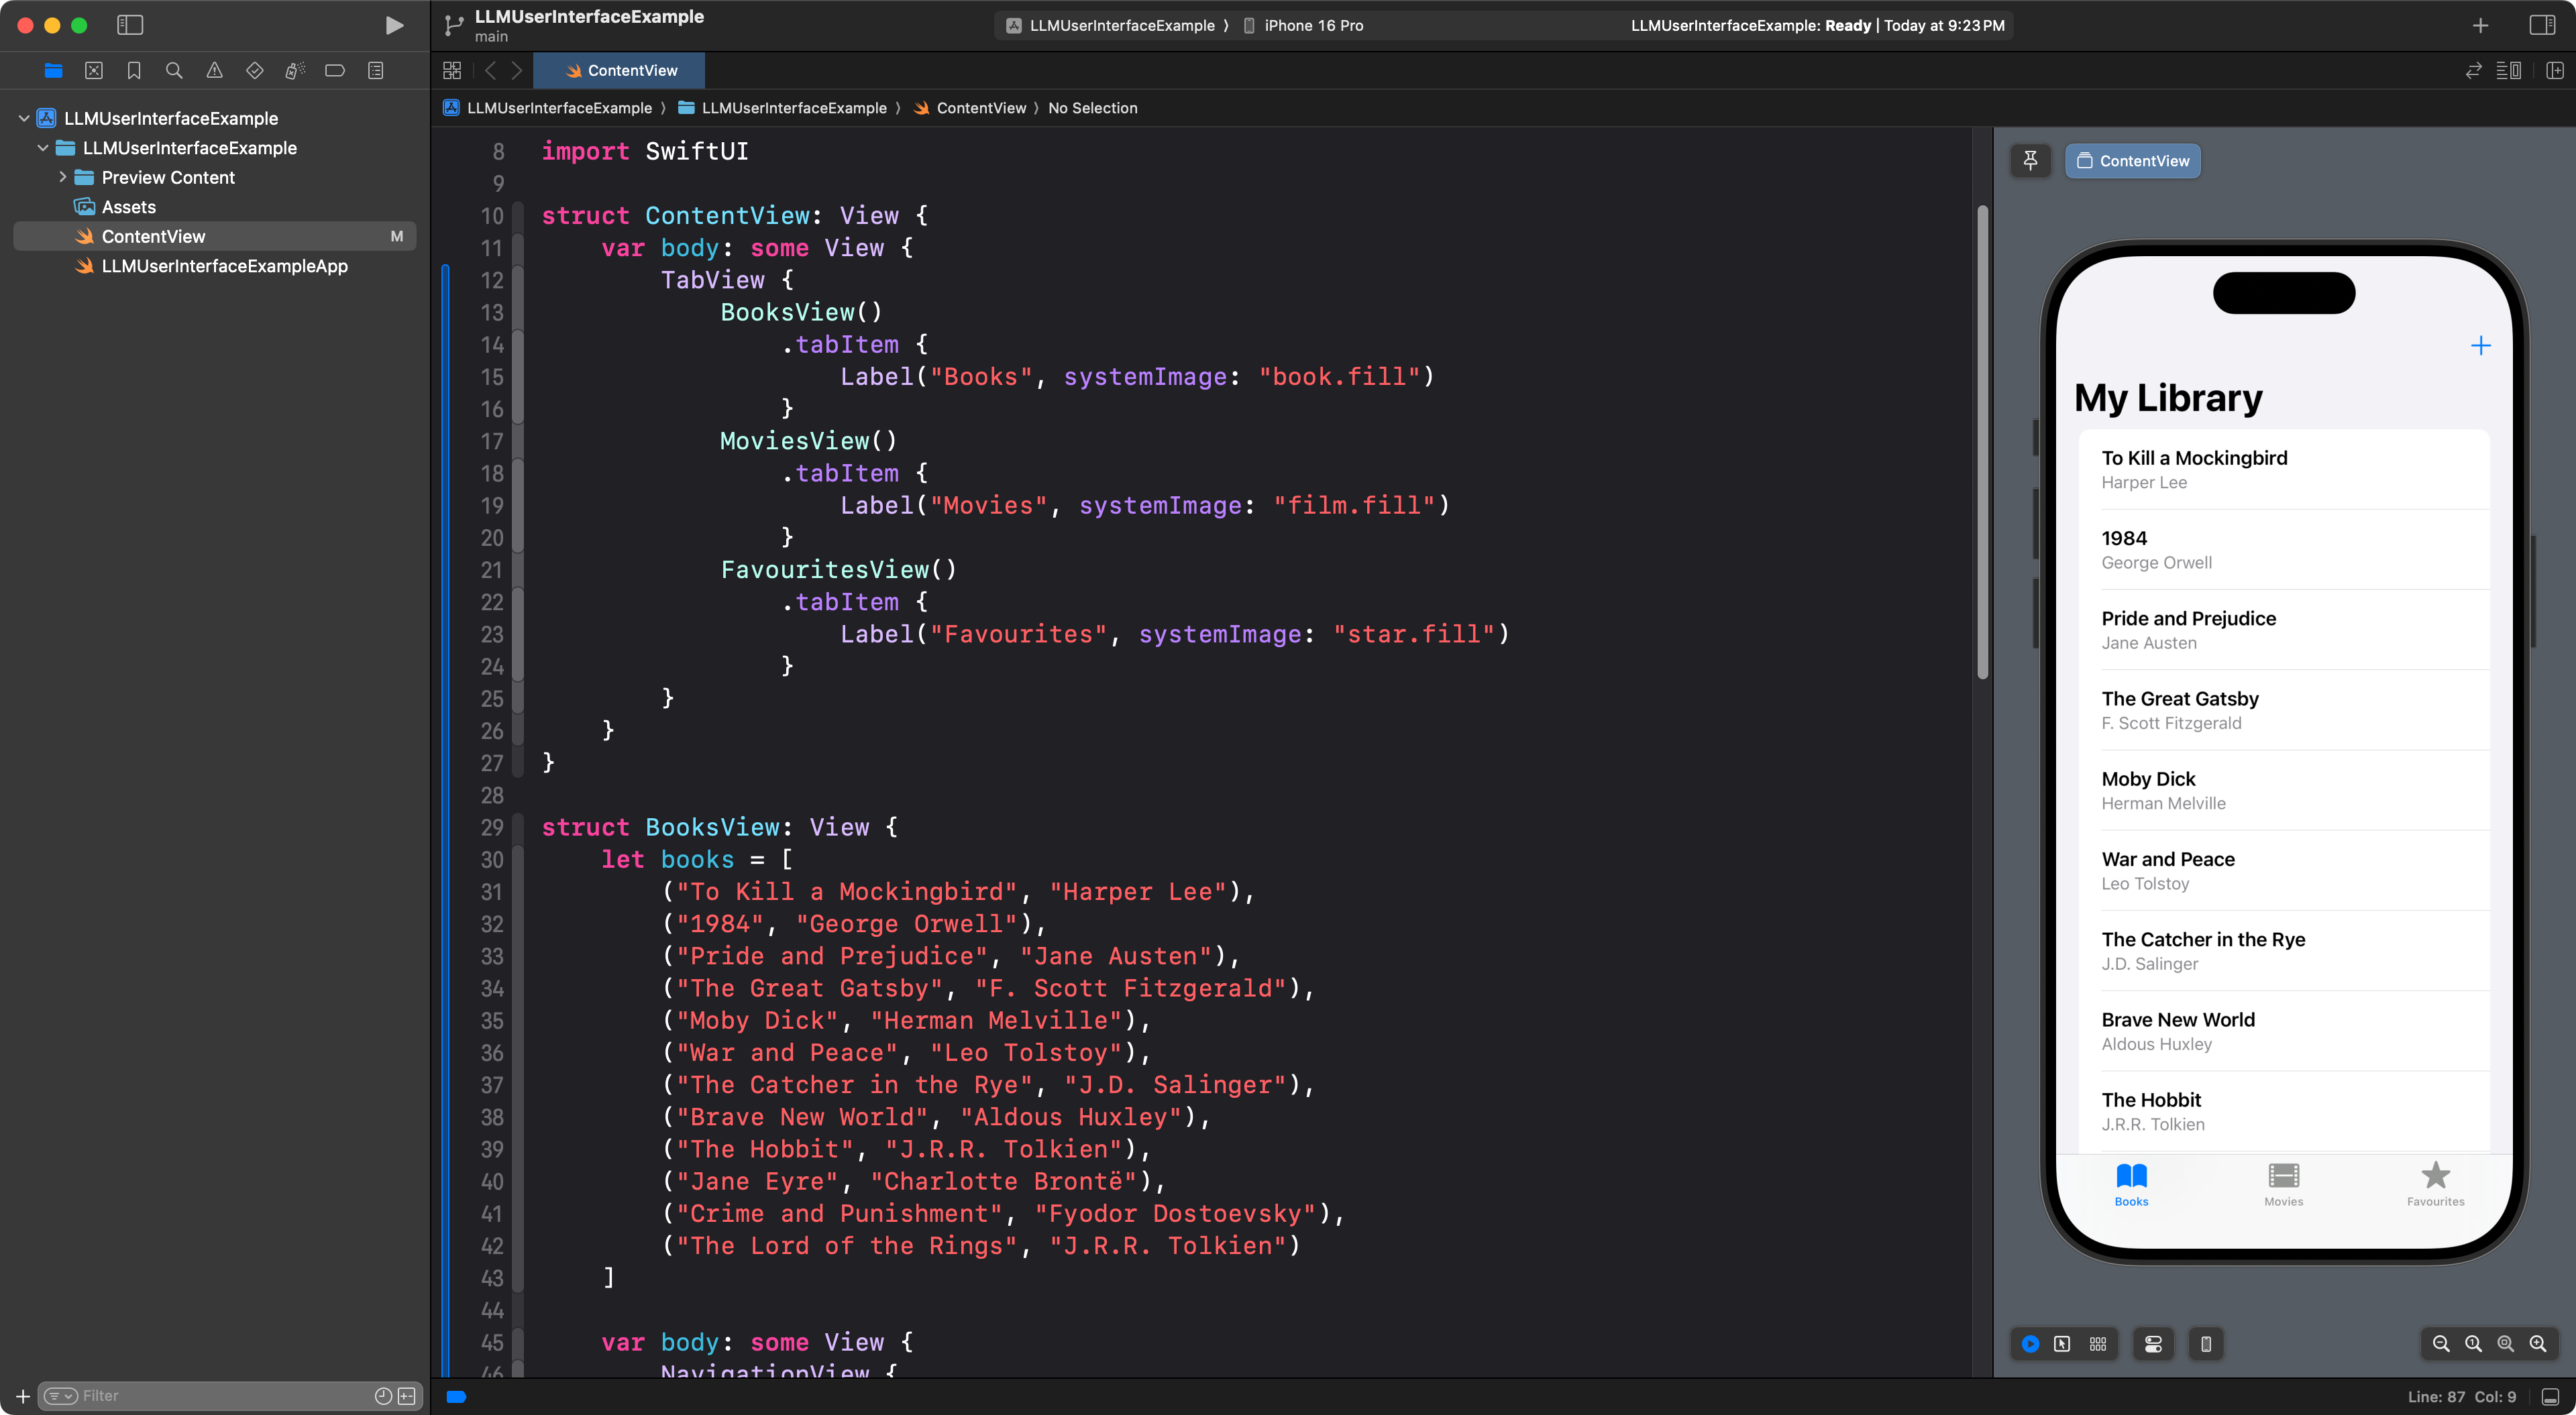Open the Bookmark navigator icon
Viewport: 2576px width, 1415px height.
point(134,70)
